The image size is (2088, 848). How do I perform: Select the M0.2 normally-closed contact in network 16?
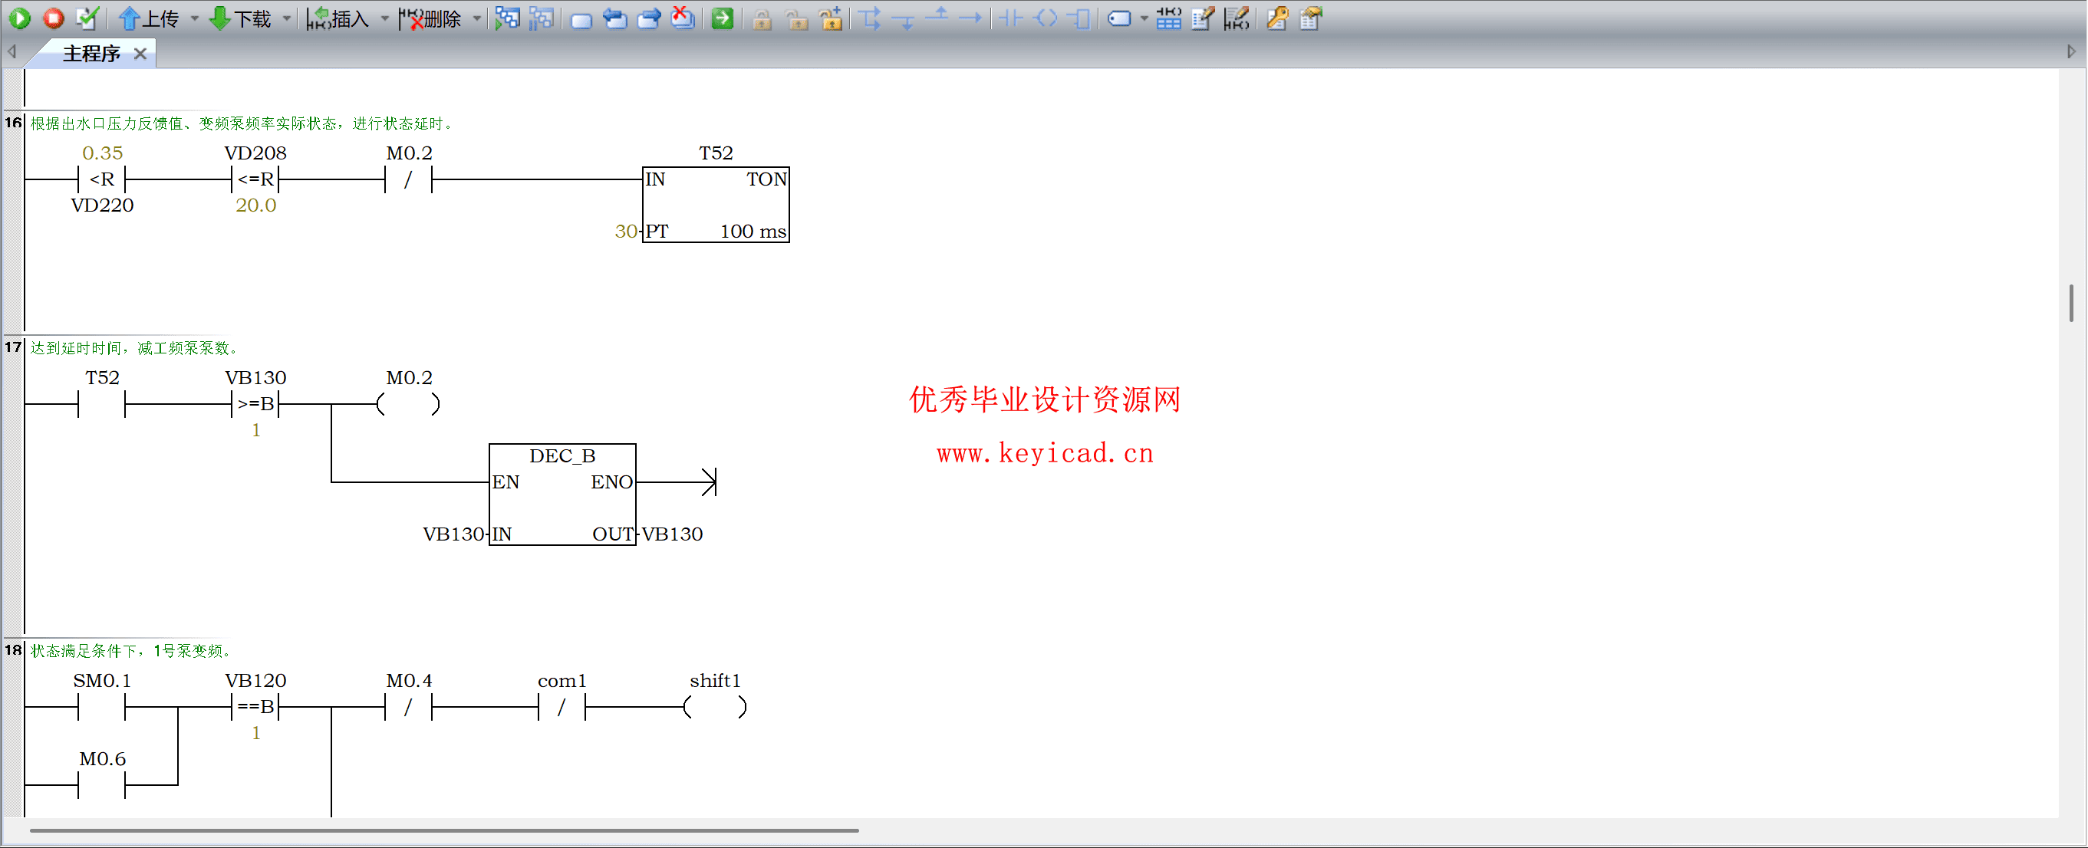click(409, 179)
